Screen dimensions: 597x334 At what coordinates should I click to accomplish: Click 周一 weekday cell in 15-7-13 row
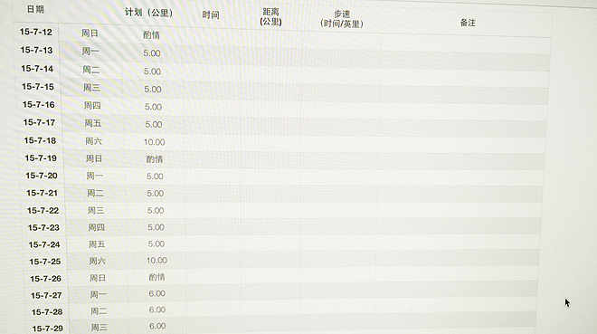90,51
